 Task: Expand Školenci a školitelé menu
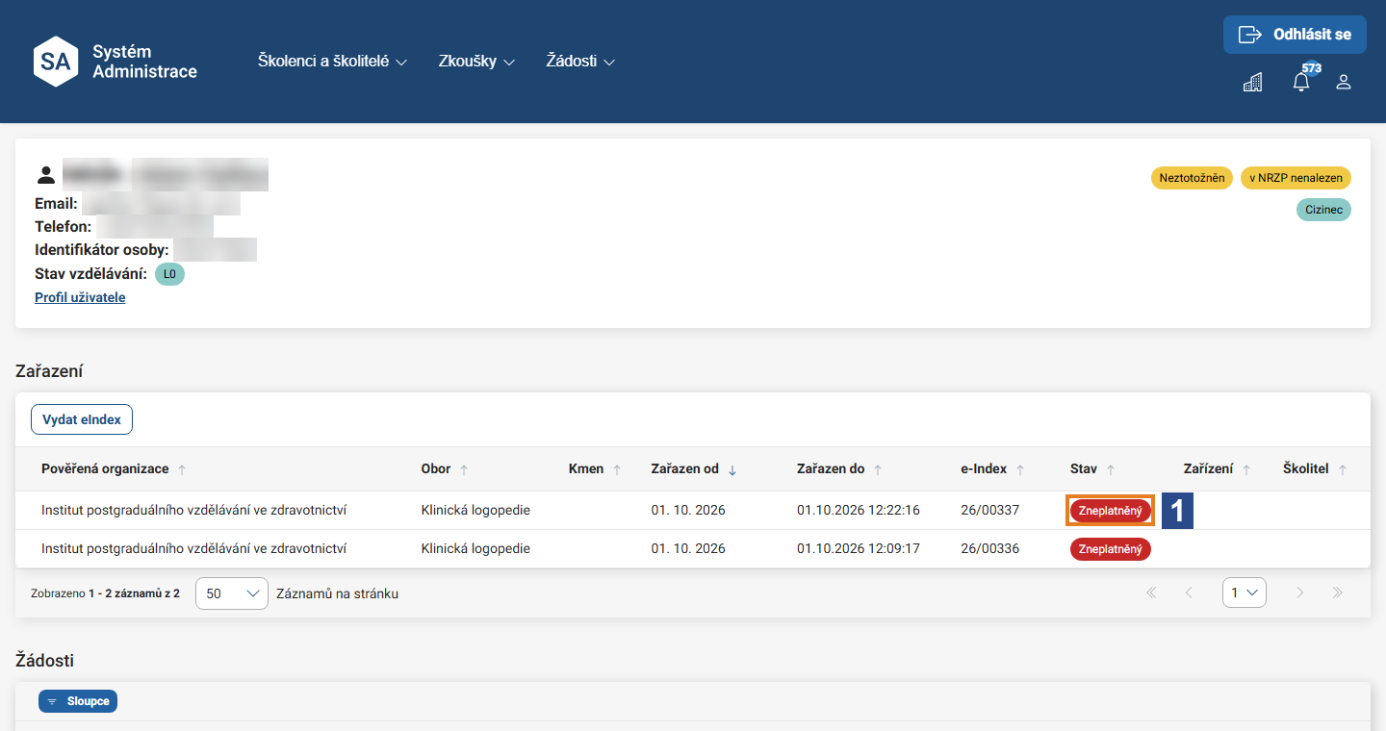[333, 61]
